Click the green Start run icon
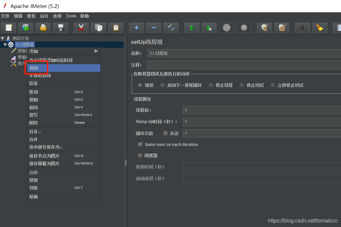 coord(192,28)
